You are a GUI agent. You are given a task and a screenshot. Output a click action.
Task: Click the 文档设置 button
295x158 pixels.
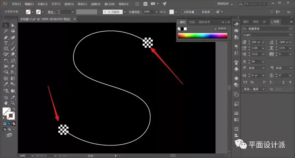tap(189, 12)
